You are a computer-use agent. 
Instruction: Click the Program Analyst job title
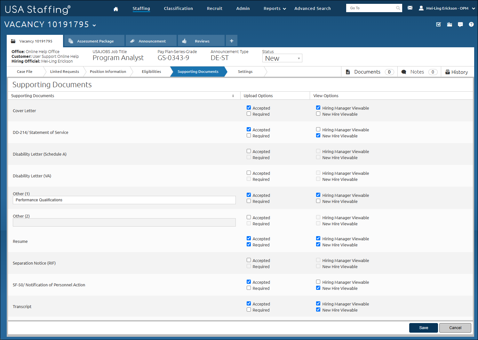point(118,58)
